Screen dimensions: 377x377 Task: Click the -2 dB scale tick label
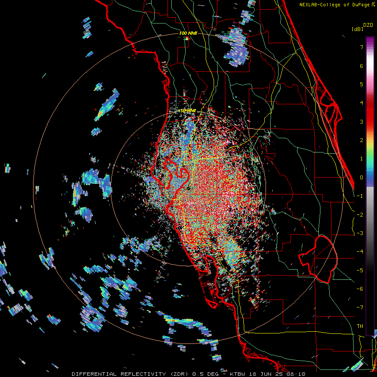(x=360, y=215)
